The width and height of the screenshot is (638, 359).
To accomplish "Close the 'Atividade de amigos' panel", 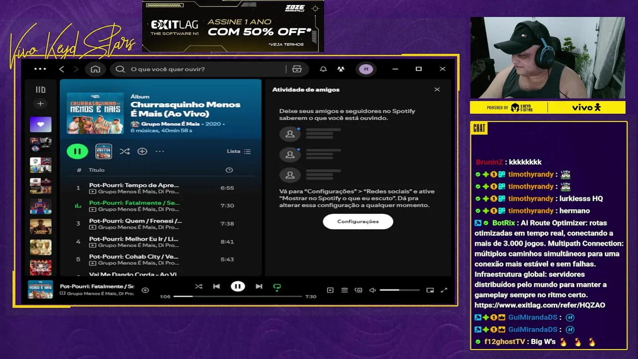I will click(x=437, y=90).
